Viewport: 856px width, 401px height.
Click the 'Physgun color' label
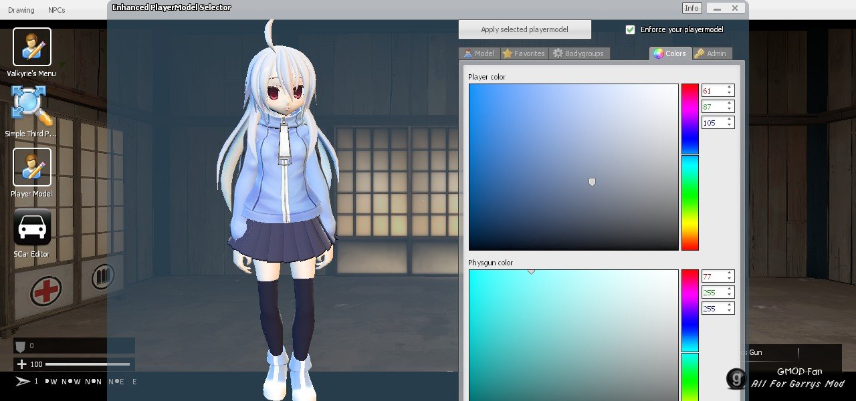point(491,263)
